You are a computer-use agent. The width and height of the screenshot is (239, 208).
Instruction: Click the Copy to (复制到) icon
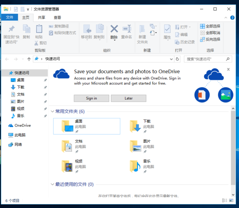100,29
